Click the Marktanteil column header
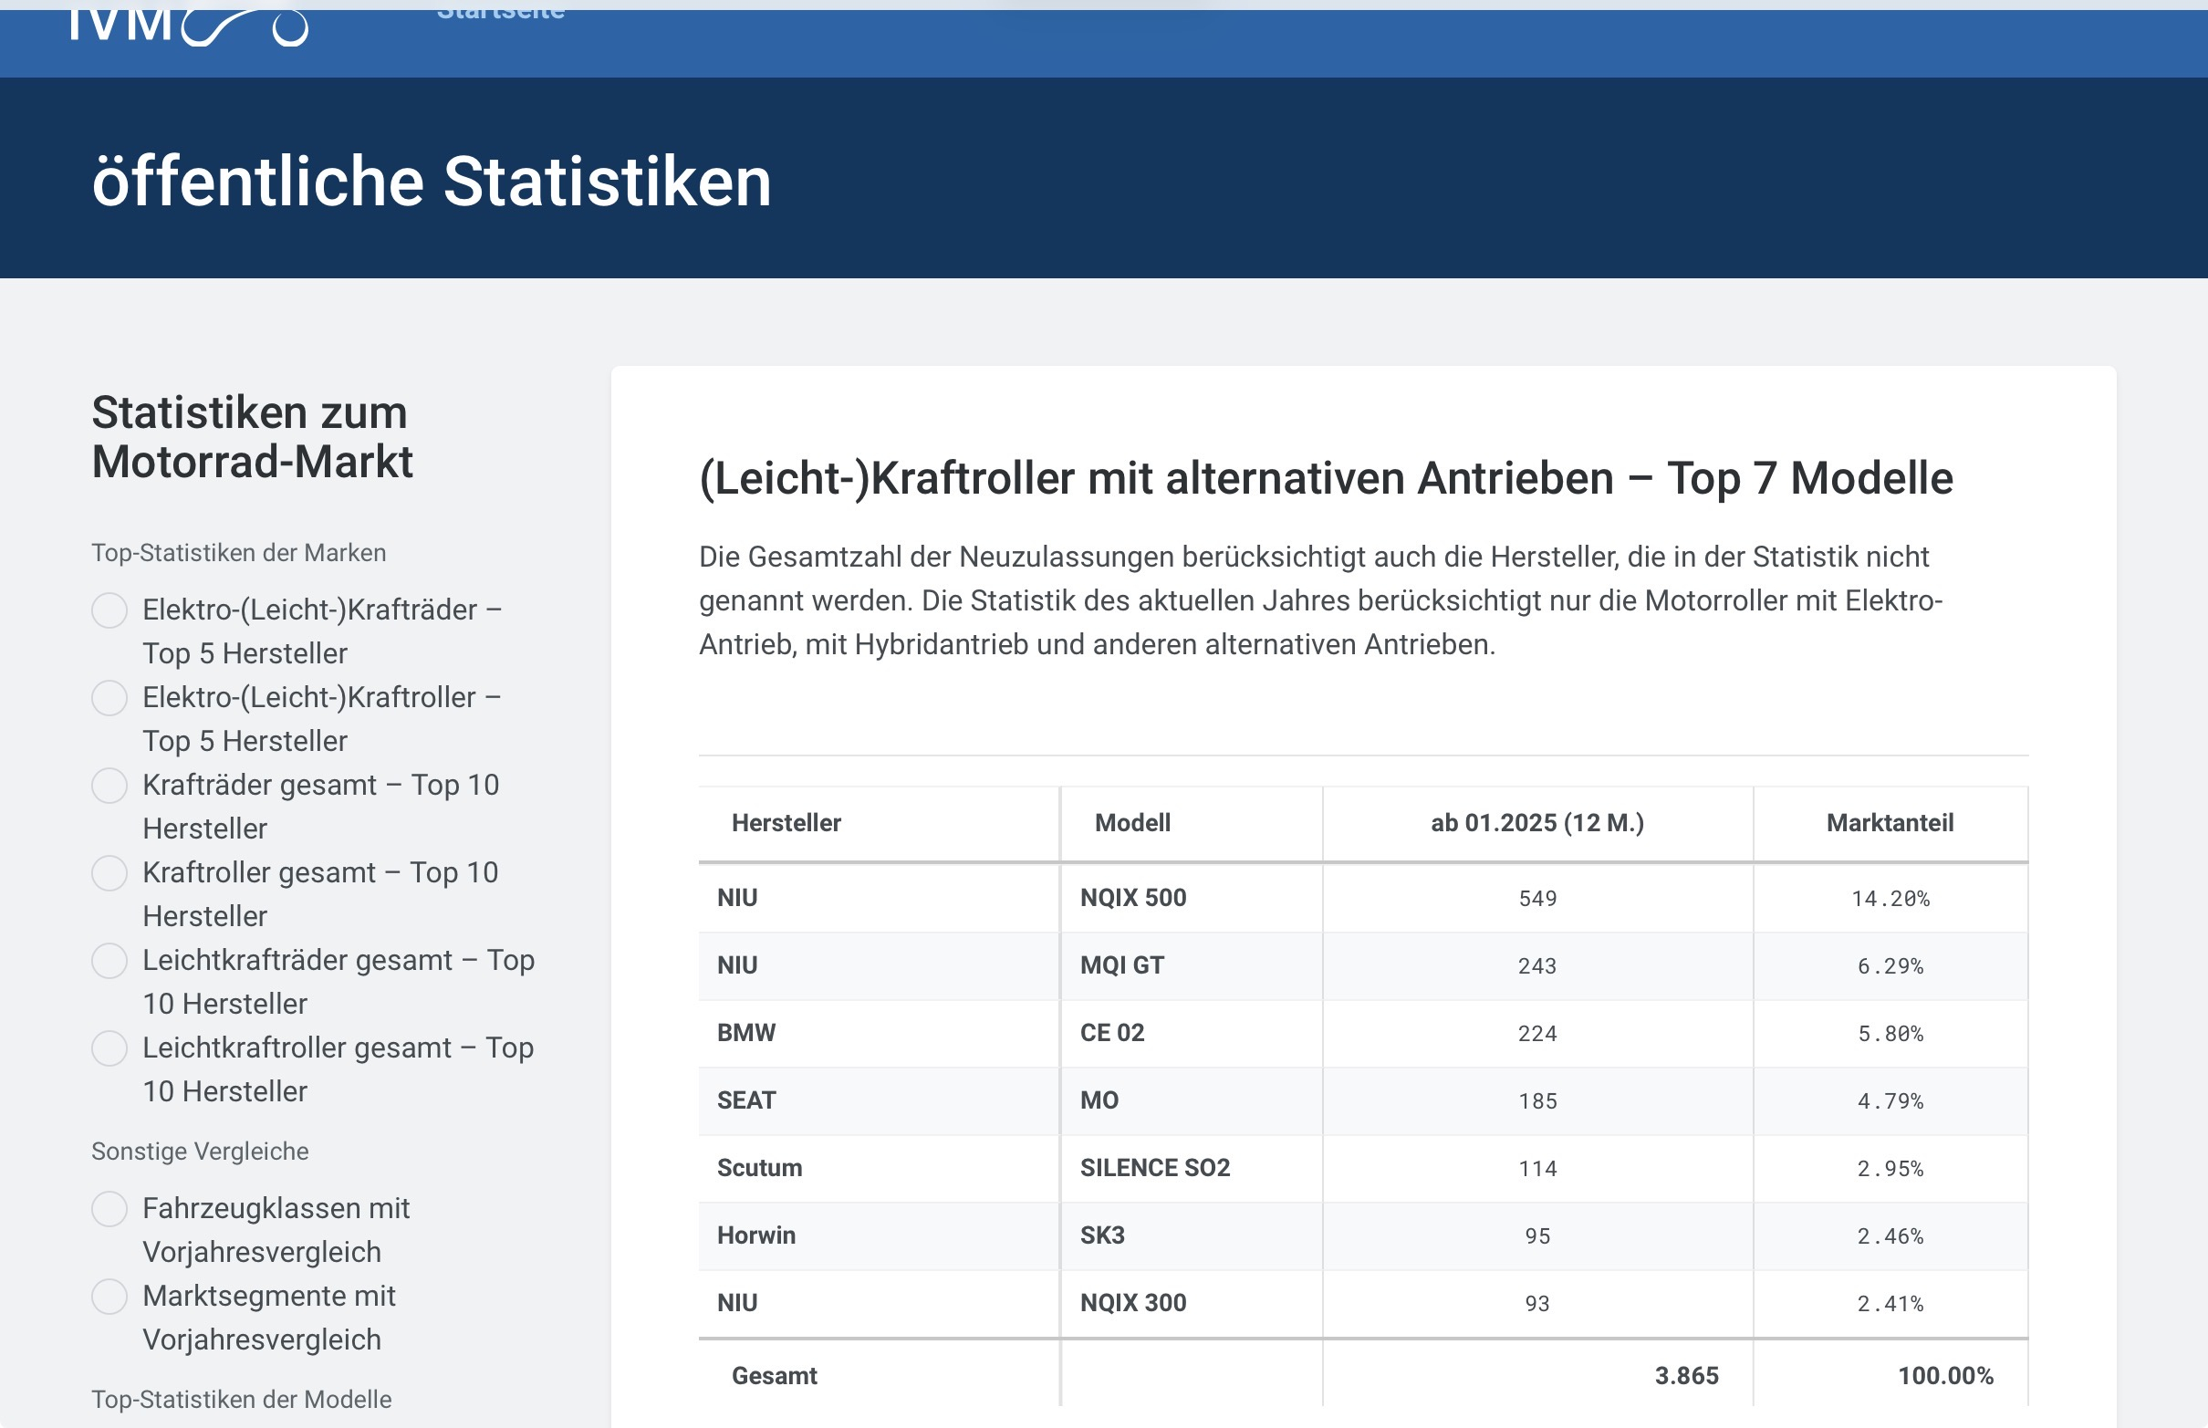The height and width of the screenshot is (1428, 2208). tap(1890, 822)
